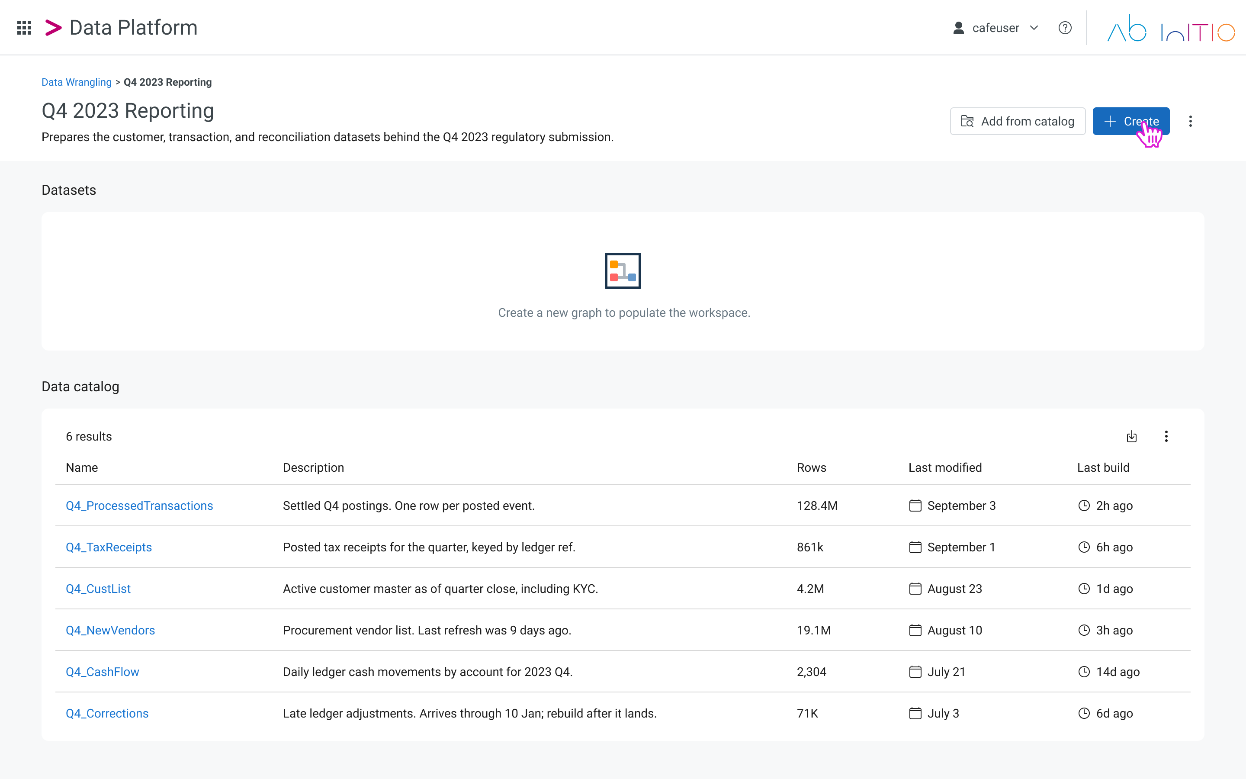
Task: Click the '1d ago' last build value
Action: (1114, 589)
